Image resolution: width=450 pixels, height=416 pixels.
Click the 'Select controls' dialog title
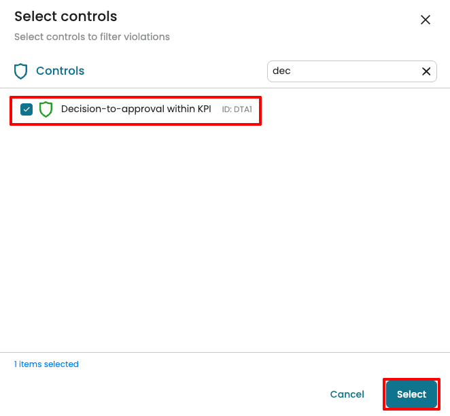click(x=65, y=16)
